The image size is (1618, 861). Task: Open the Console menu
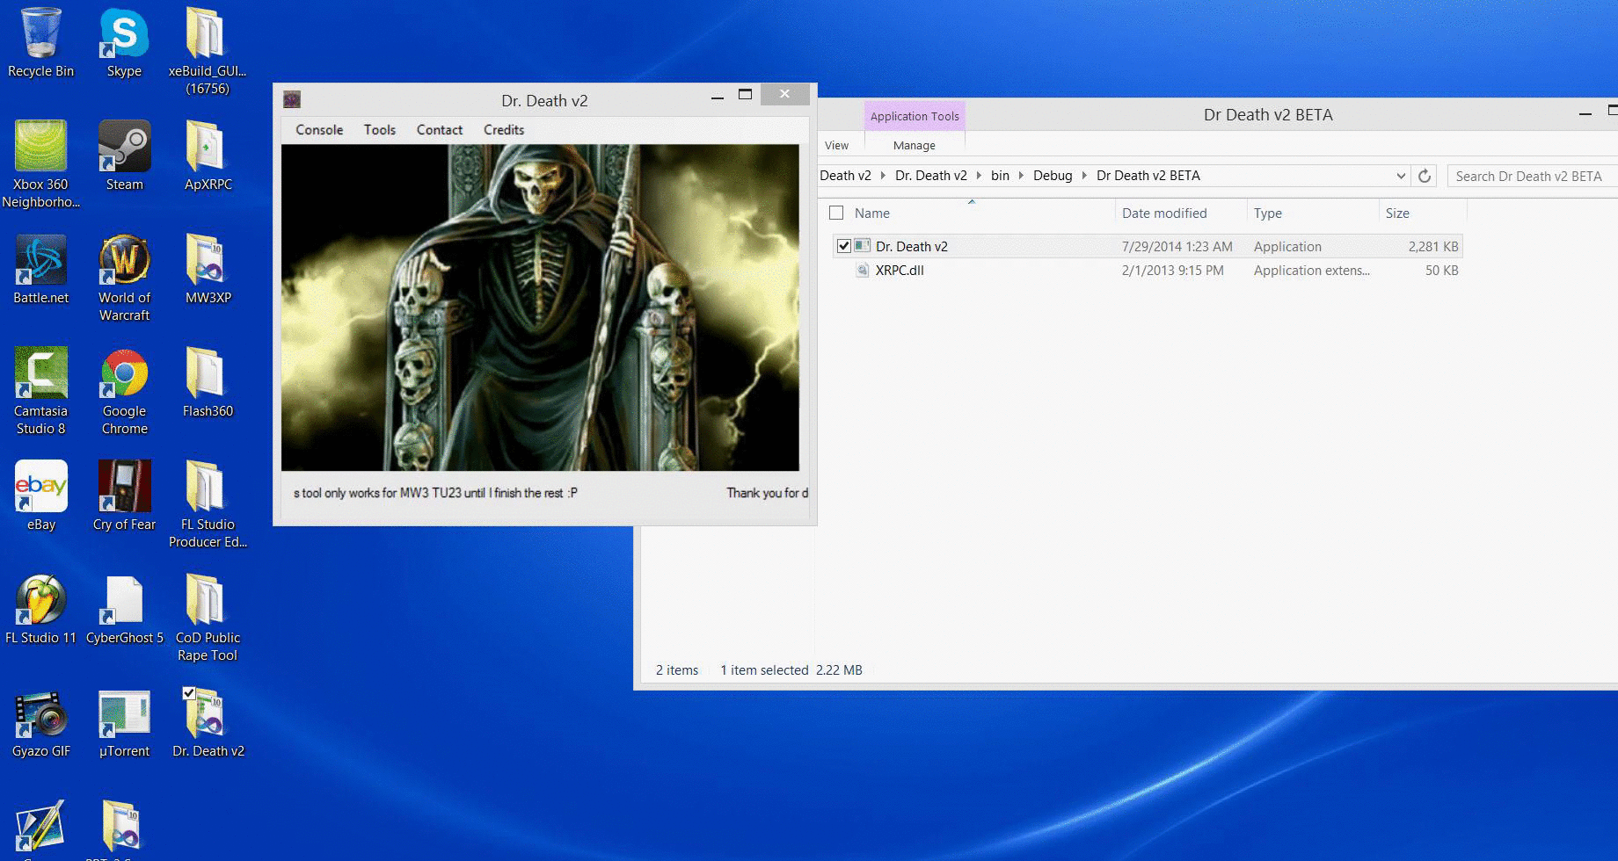pyautogui.click(x=319, y=130)
